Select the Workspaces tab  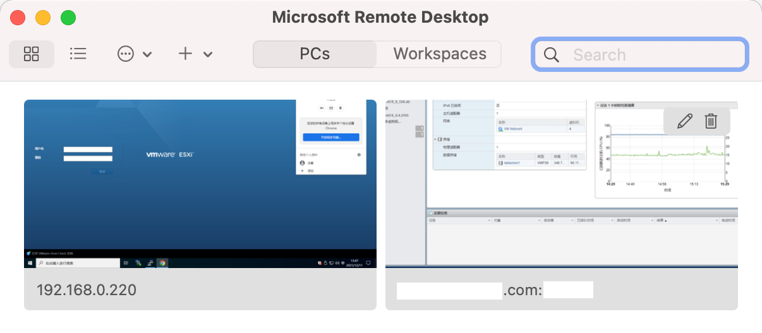pos(440,54)
